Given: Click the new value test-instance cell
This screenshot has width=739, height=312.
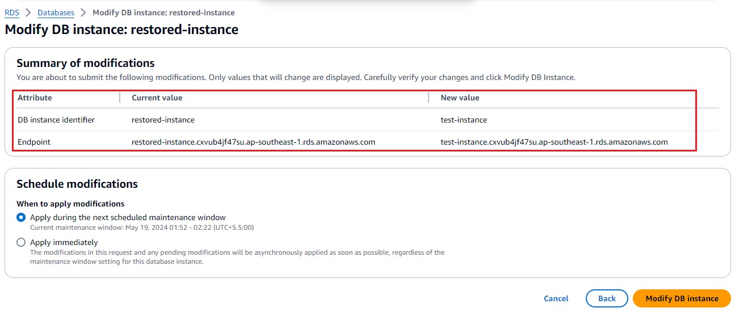Looking at the screenshot, I should click(464, 120).
